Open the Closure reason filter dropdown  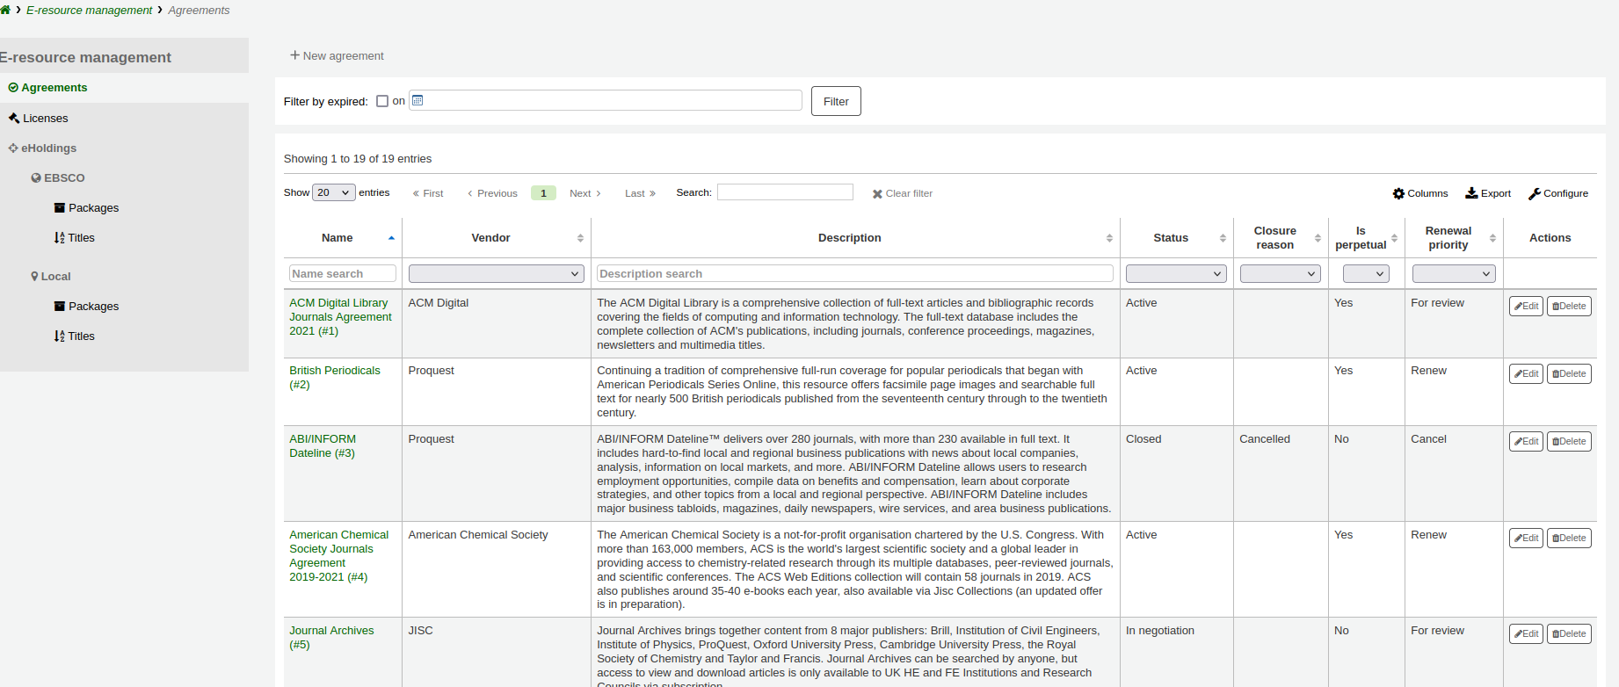click(1281, 274)
